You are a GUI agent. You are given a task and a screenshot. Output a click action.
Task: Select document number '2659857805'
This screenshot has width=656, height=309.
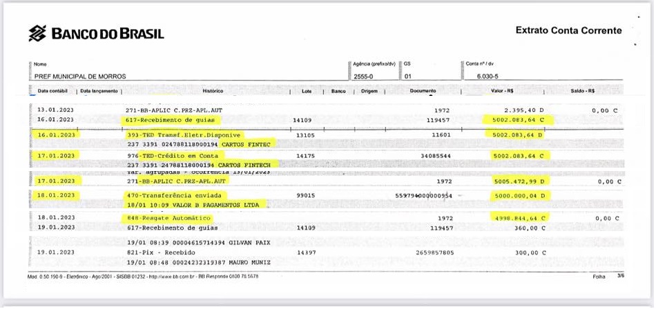(434, 253)
